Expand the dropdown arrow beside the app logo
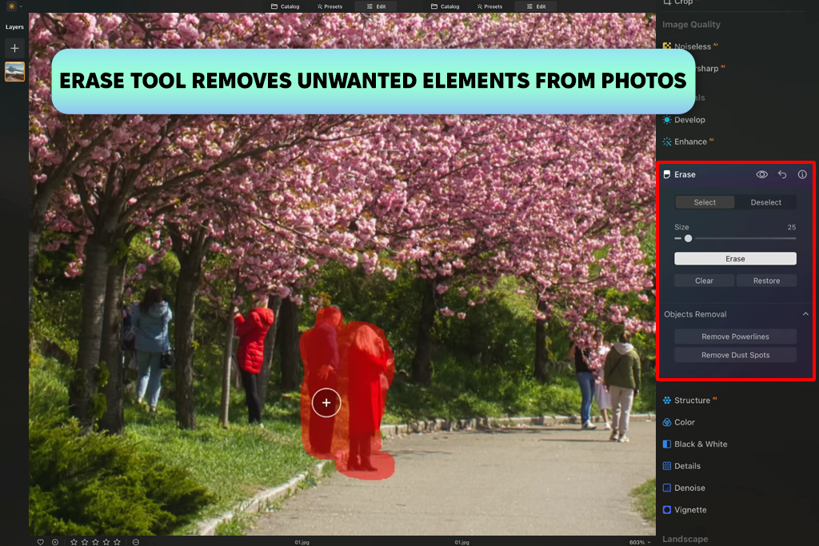Screen dimensions: 819x546 click(x=21, y=6)
